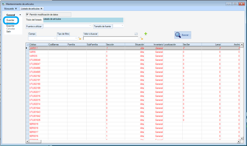Image resolution: width=247 pixels, height=146 pixels.
Task: Select the UTL006047 code cell
Action: pos(39,64)
